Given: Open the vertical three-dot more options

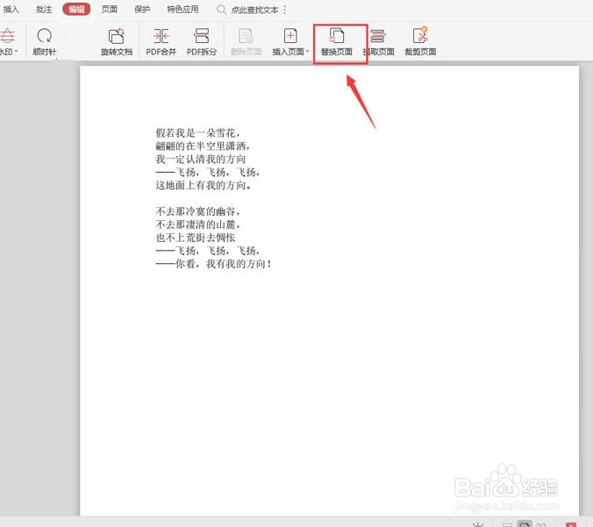Looking at the screenshot, I should point(284,10).
